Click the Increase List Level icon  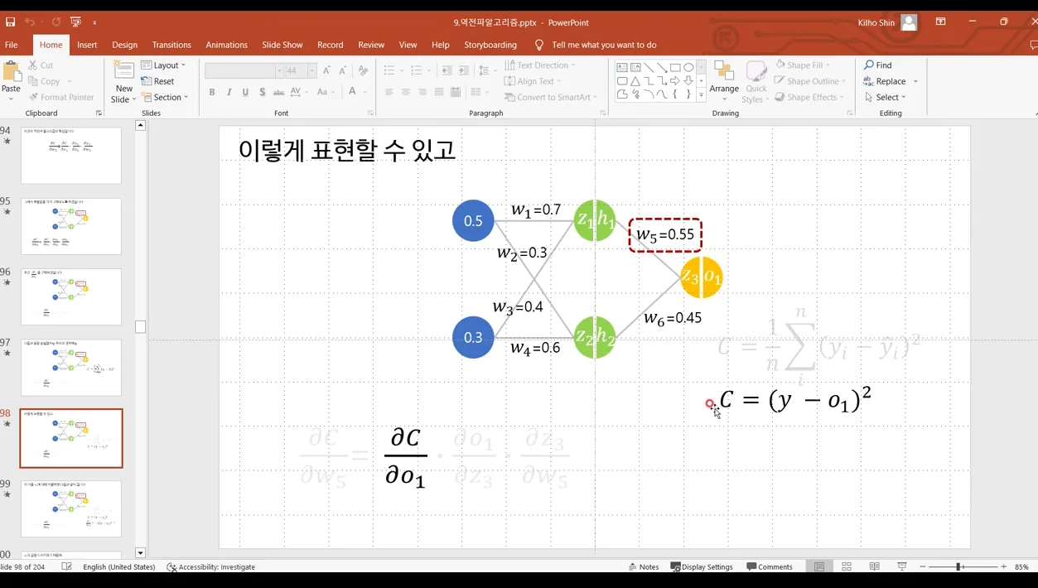[464, 71]
